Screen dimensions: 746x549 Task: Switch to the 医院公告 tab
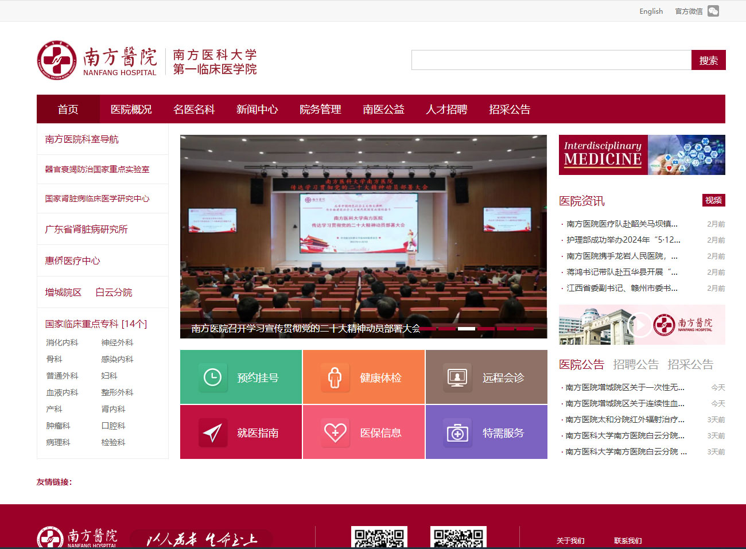click(x=582, y=364)
